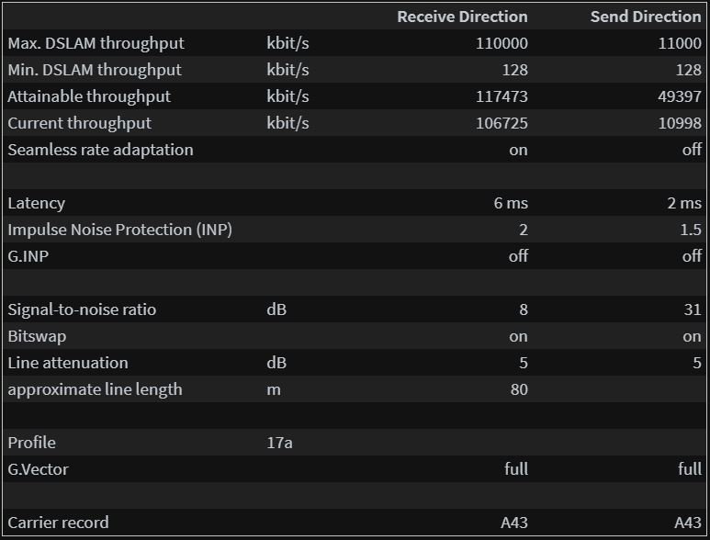Screen dimensions: 710x540
Task: Select the Current throughput row label
Action: [80, 123]
